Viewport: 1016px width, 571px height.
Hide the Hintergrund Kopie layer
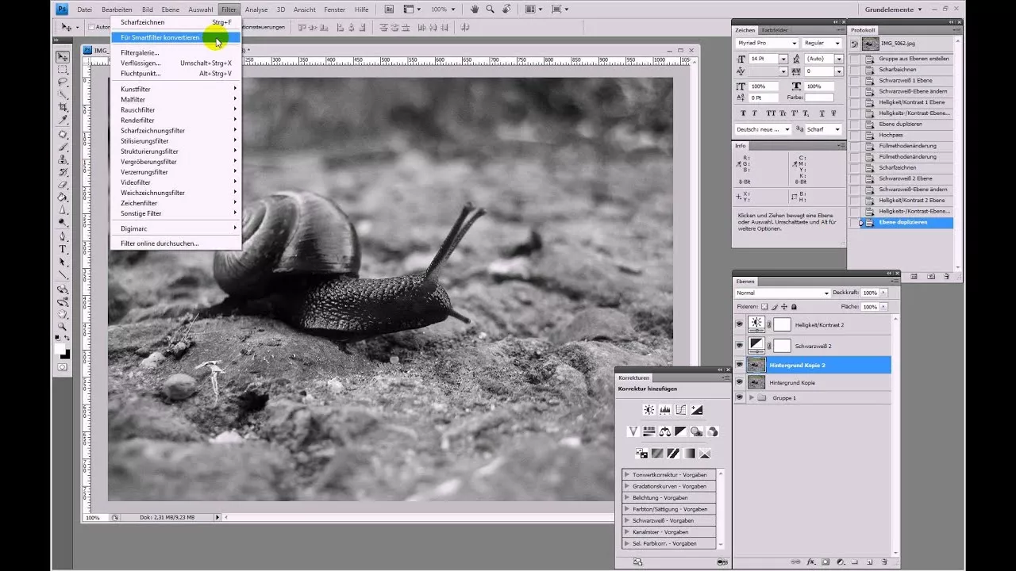740,382
